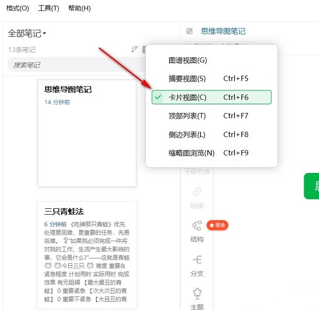Image resolution: width=319 pixels, height=310 pixels.
Task: Open the 帮助 menu
Action: point(80,8)
